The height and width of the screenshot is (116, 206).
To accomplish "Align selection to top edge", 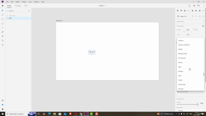I will click(178, 11).
